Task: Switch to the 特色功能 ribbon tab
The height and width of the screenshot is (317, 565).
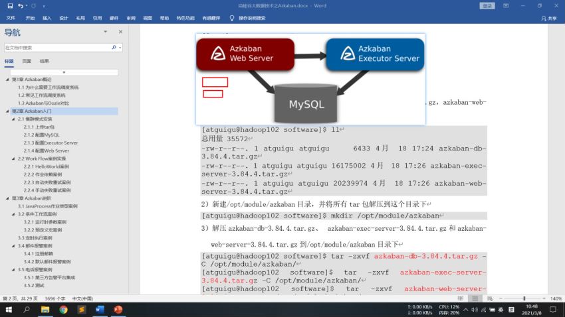Action: (185, 18)
